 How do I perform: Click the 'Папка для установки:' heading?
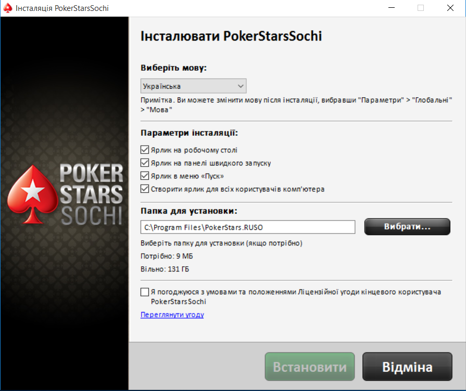(x=189, y=211)
